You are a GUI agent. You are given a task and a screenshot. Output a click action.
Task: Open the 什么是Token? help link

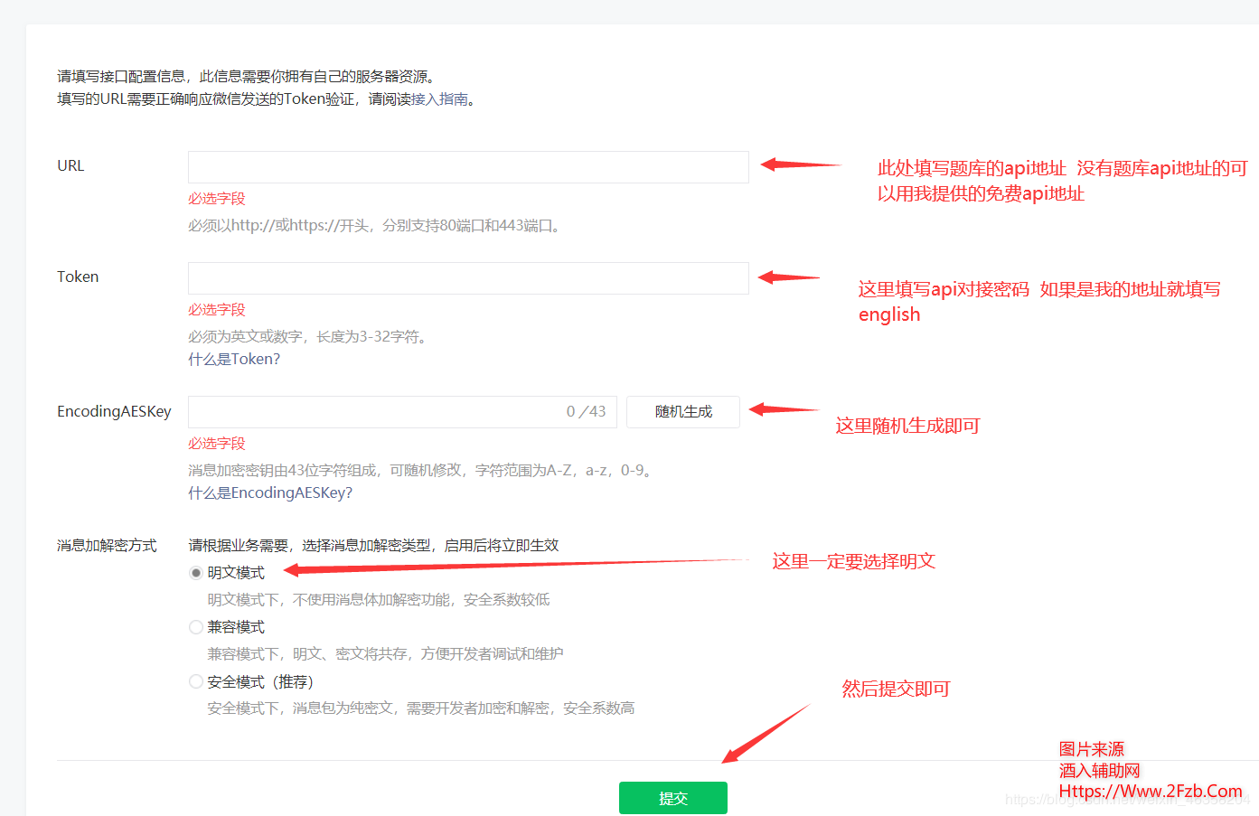coord(234,359)
